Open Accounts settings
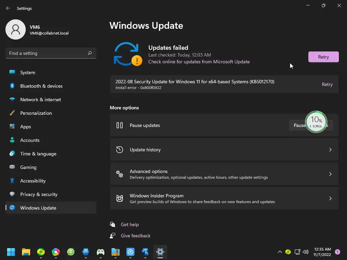Viewport: 347px width, 260px height. point(51,140)
